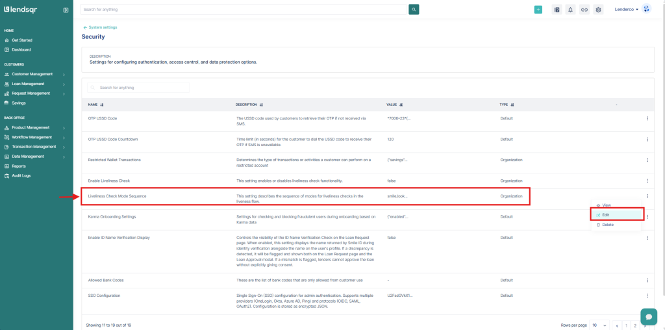The height and width of the screenshot is (330, 665).
Task: Collapse the sidebar using the panel icon
Action: click(x=66, y=10)
